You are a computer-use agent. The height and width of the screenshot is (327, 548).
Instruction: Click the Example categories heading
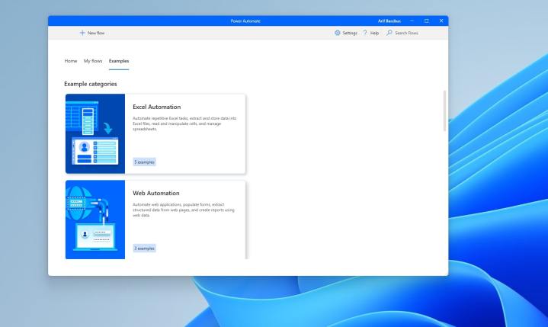[x=91, y=84]
